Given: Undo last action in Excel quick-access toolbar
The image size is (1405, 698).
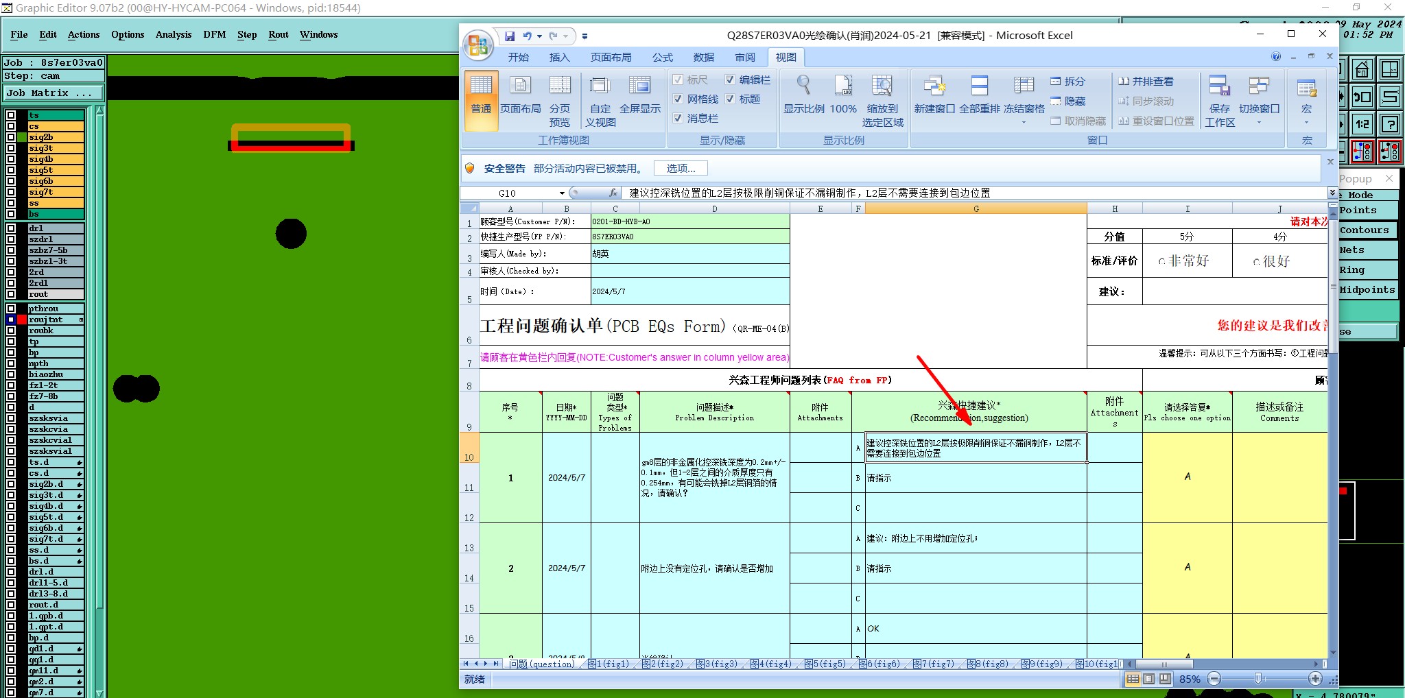Looking at the screenshot, I should click(x=527, y=36).
